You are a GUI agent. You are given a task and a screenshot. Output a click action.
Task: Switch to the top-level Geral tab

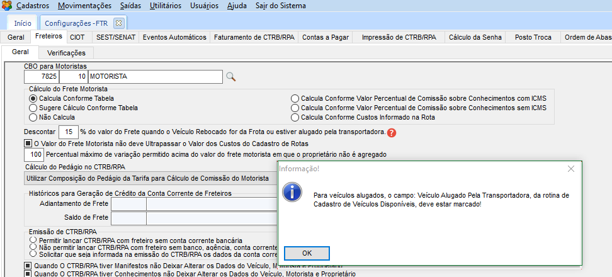pos(16,37)
